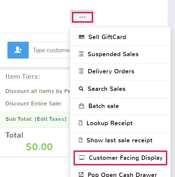This screenshot has height=177, width=175.
Task: Open the three-dots more options button
Action: 82,17
